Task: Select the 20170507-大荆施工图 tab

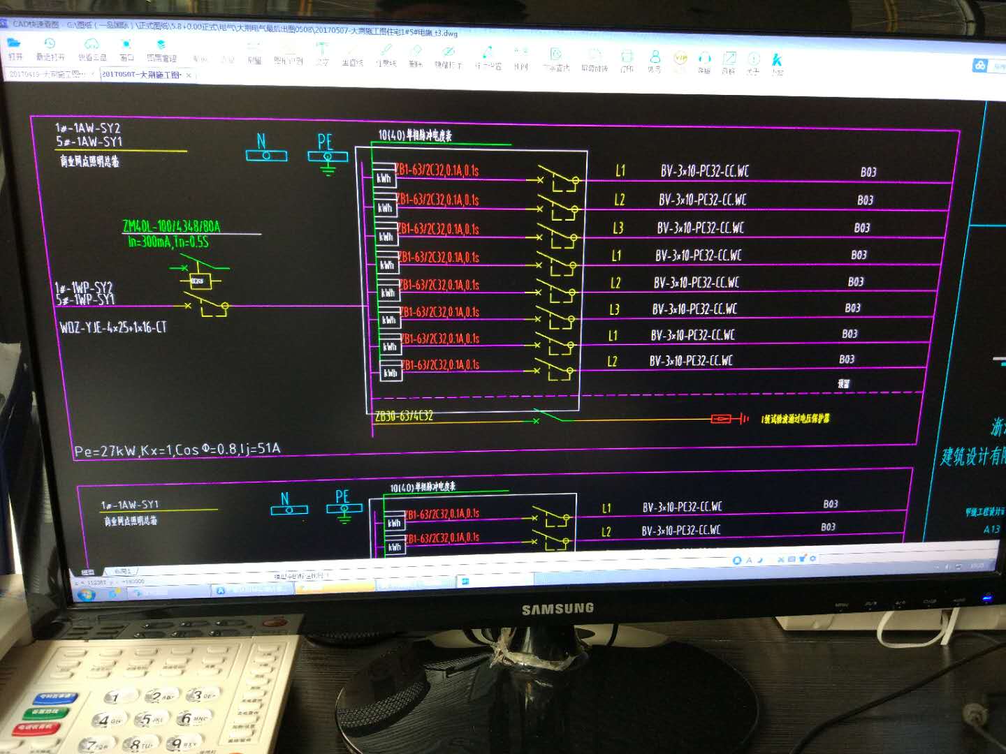Action: (x=141, y=75)
